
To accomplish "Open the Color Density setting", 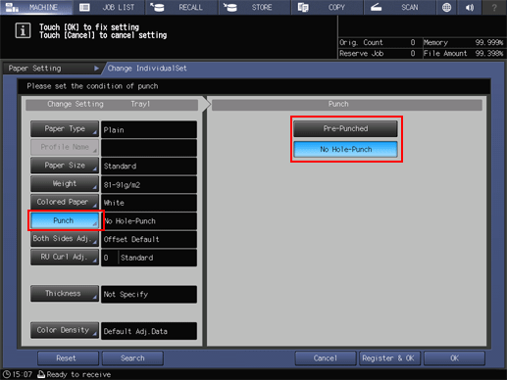I will (65, 330).
